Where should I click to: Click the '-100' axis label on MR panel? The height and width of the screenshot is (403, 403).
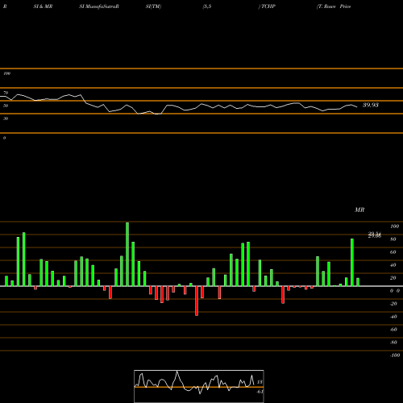(395, 355)
